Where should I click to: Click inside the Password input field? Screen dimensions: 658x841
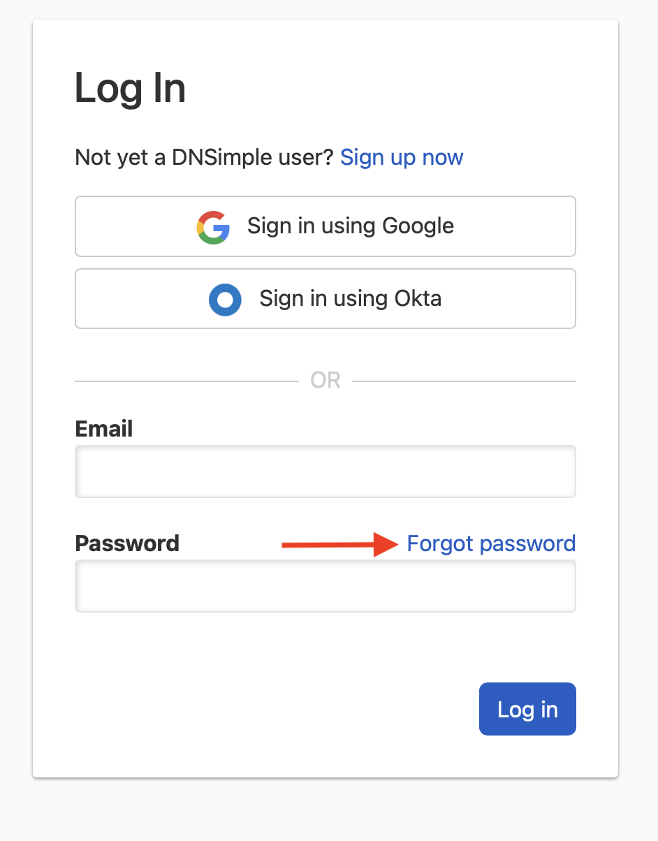click(326, 586)
